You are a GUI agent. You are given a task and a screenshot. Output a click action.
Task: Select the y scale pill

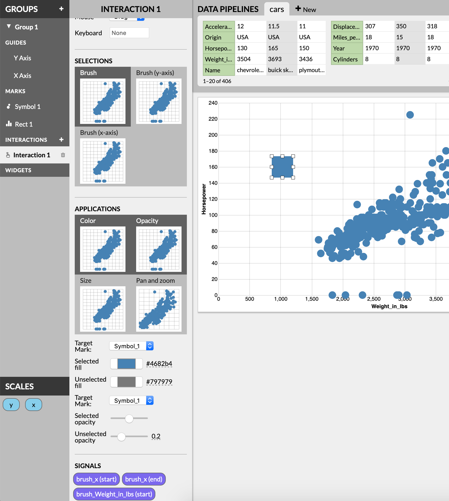[x=11, y=405]
